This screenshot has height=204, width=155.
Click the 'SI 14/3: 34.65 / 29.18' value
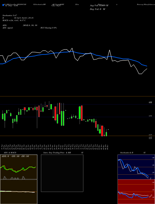24,18
